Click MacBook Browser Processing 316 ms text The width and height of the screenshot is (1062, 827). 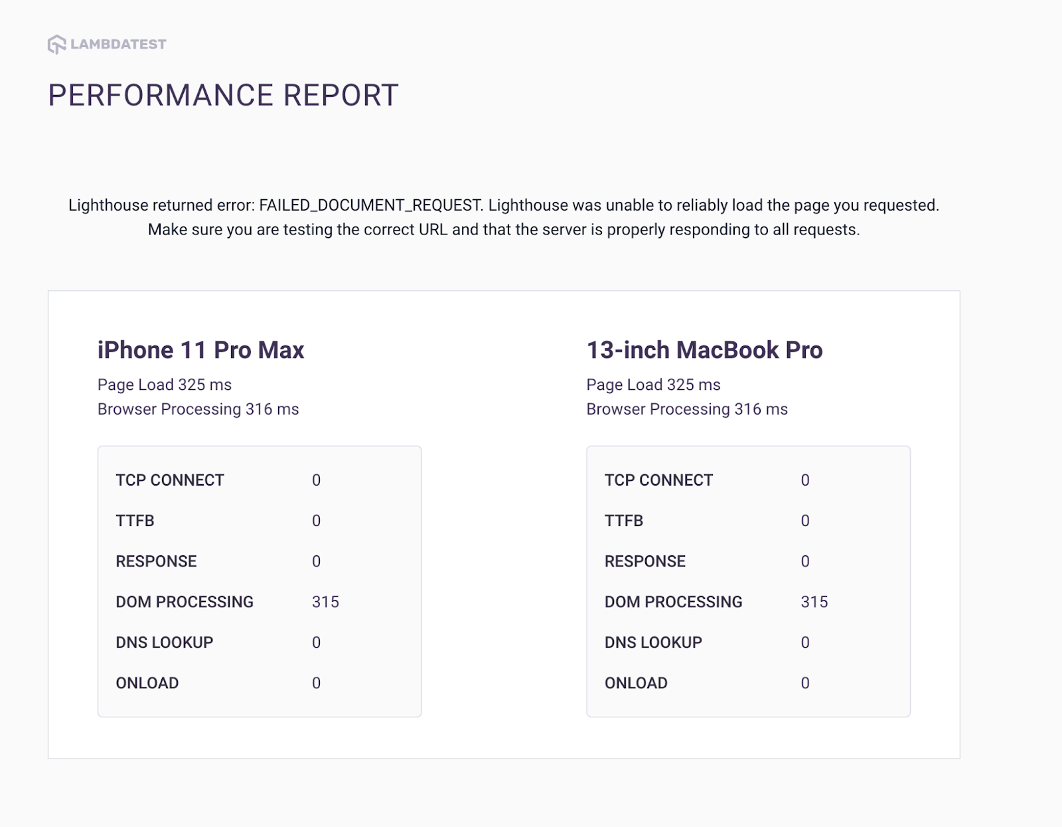pyautogui.click(x=687, y=409)
